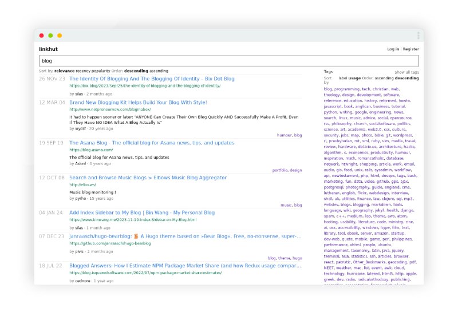This screenshot has height=309, width=458.
Task: Set tags order to ascending
Action: pos(385,78)
